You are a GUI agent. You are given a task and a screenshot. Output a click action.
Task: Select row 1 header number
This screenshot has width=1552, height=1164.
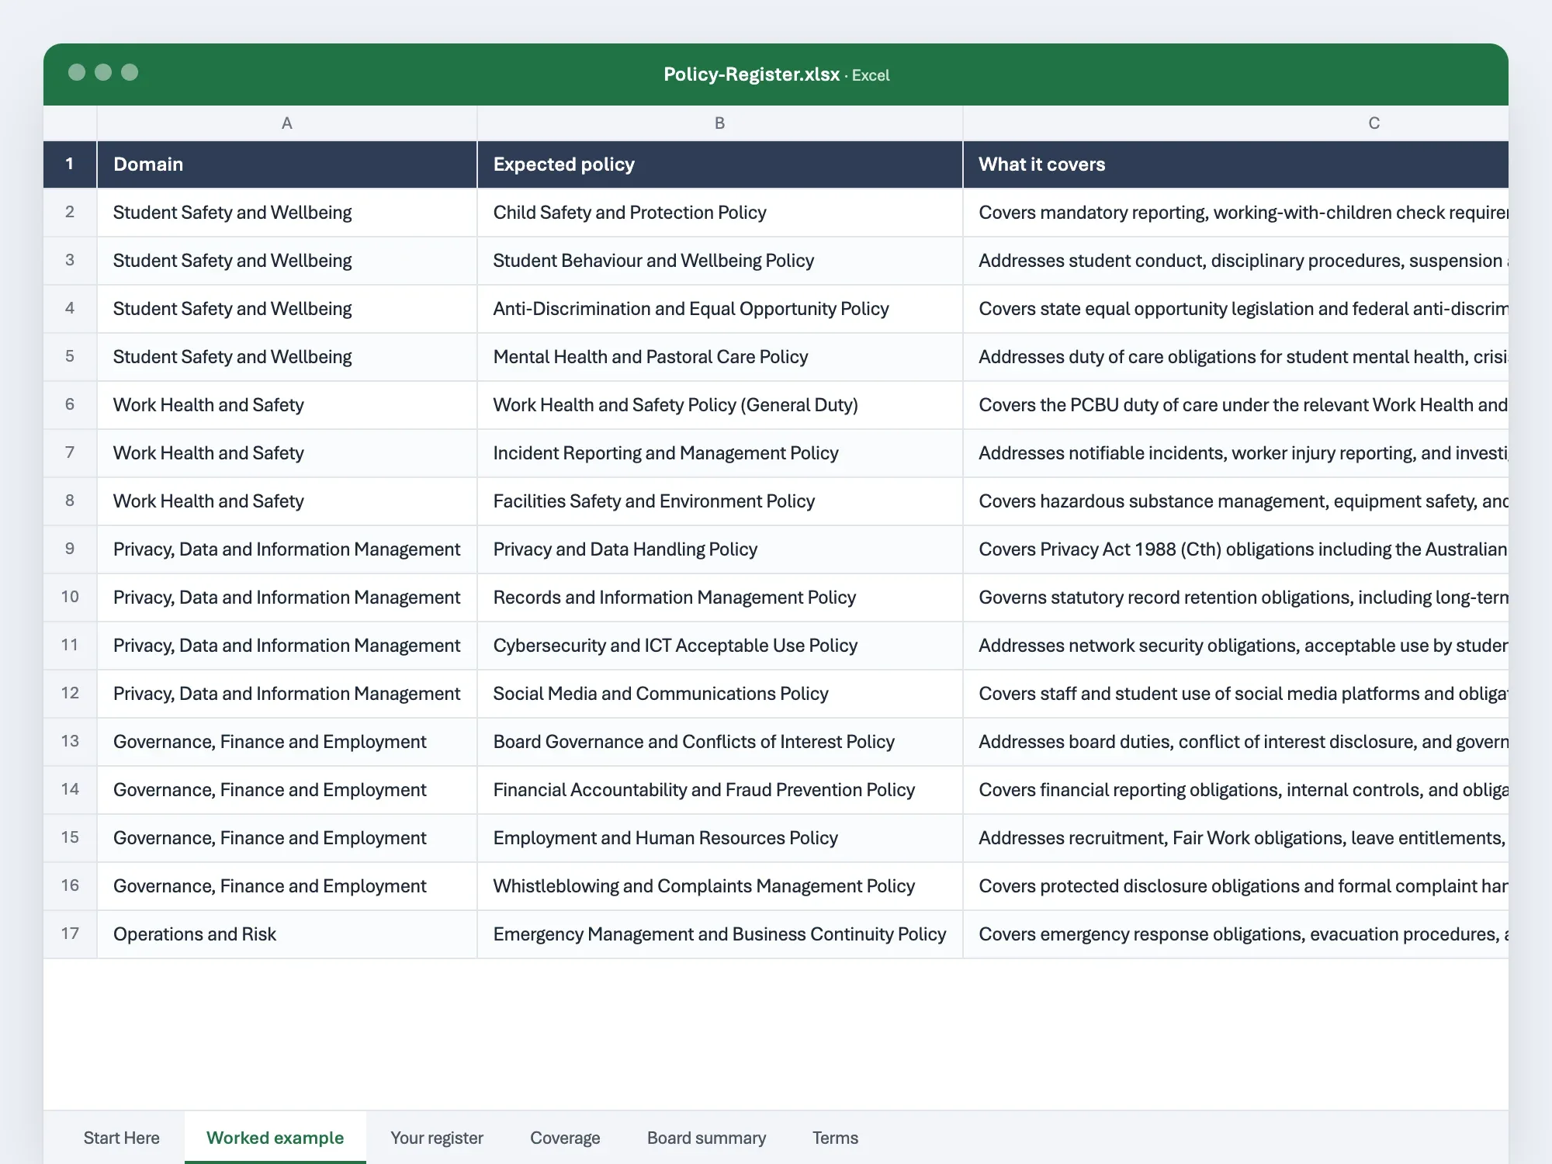(70, 164)
